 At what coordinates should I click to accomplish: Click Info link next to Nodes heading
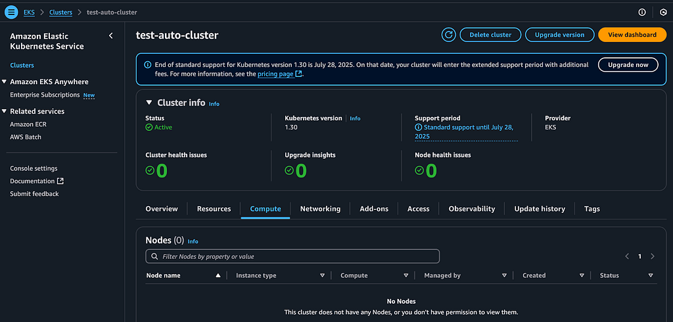(x=193, y=242)
